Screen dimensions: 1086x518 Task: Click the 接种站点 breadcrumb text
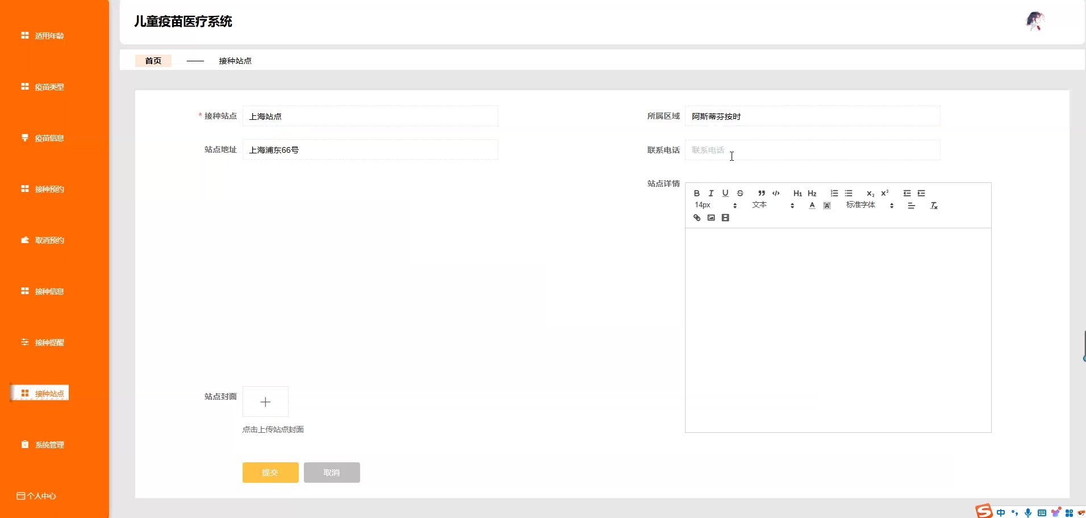click(x=235, y=61)
